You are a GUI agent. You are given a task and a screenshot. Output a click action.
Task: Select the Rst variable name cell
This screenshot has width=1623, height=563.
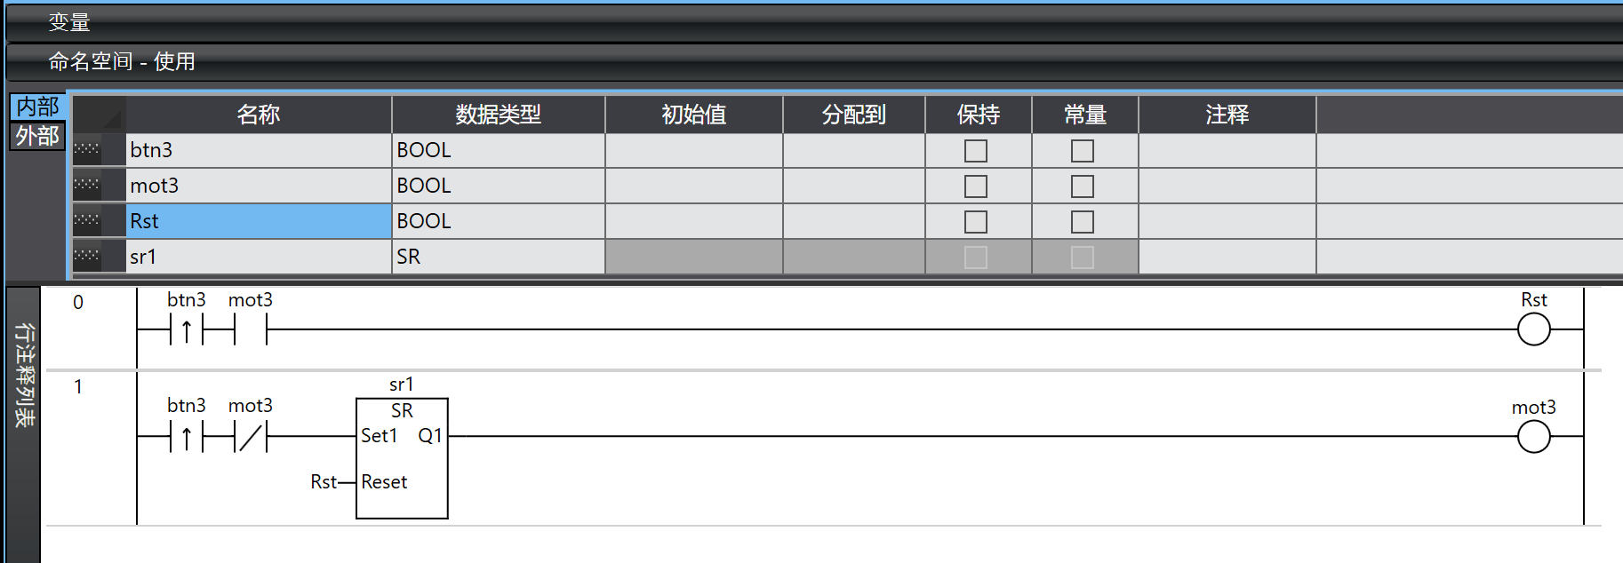point(258,221)
